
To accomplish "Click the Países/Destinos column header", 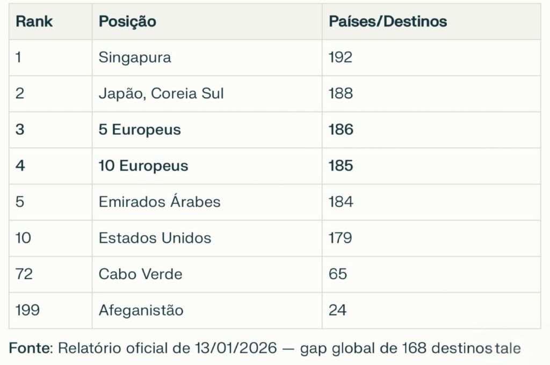I will tap(388, 21).
